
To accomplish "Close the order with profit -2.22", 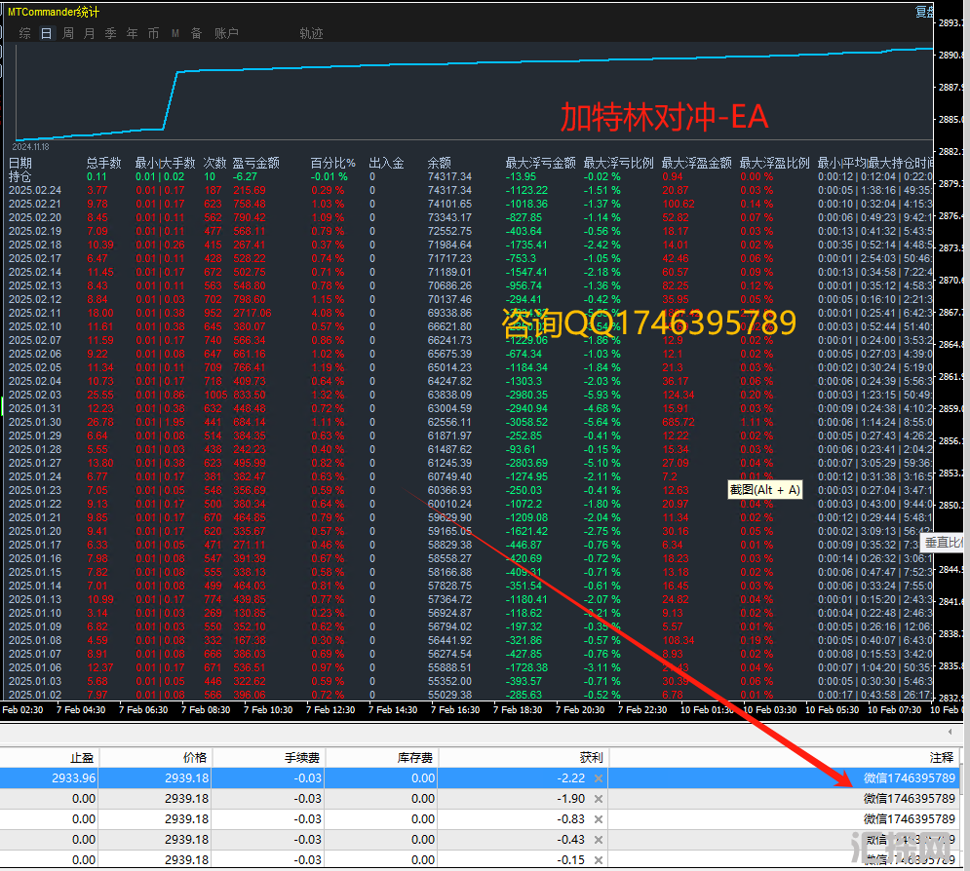I will [599, 778].
